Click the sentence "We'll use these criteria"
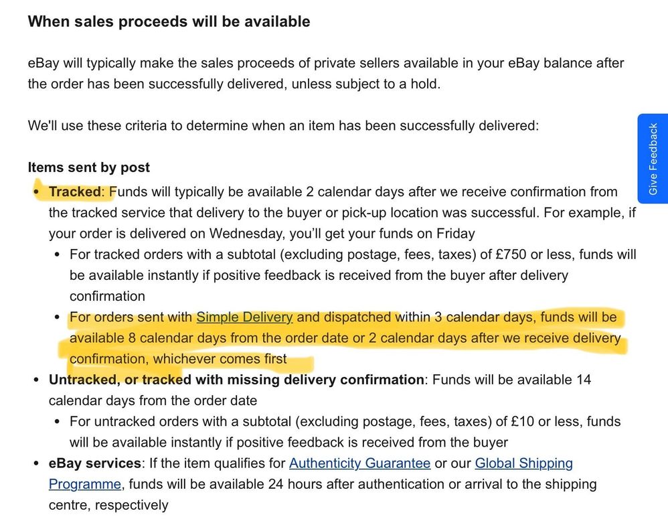Viewport: 668px width, 531px height. pos(283,125)
